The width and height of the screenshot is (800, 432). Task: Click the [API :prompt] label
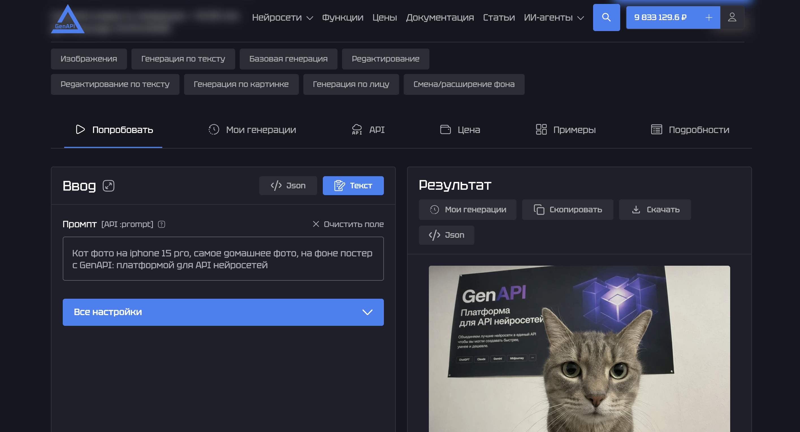127,224
